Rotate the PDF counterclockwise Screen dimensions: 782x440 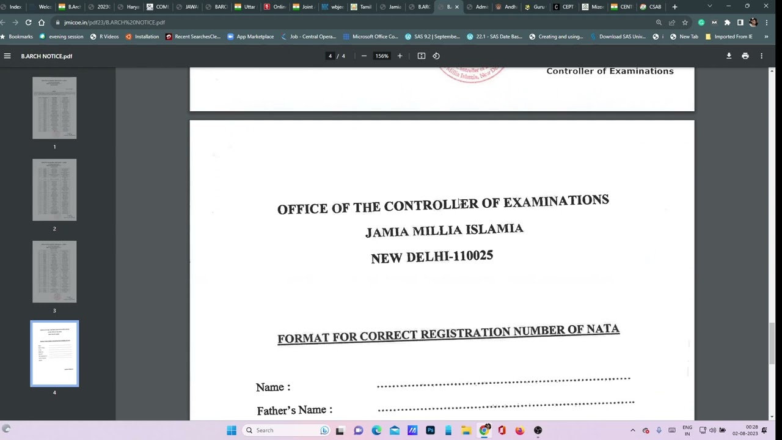[x=436, y=56]
